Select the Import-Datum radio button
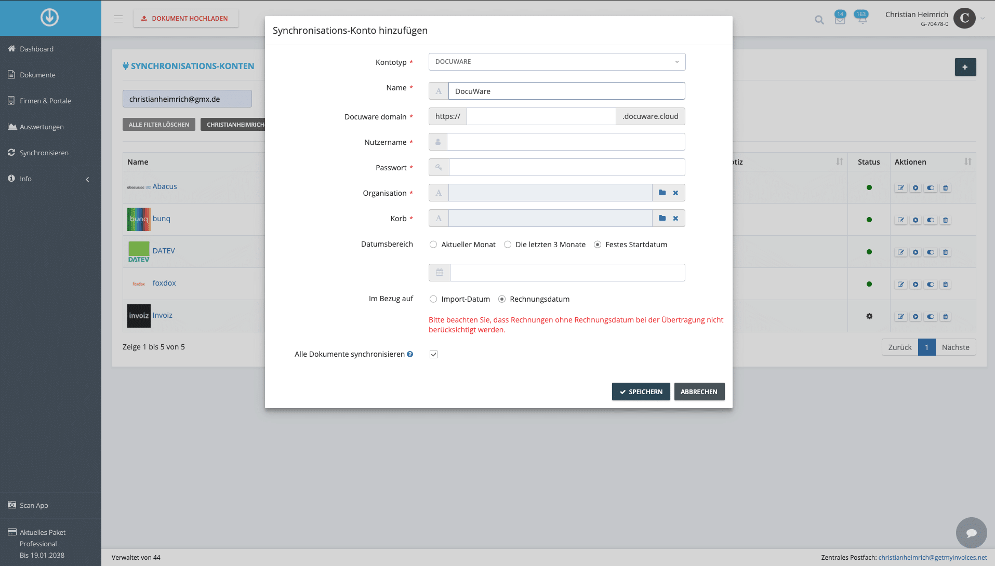 pos(433,299)
